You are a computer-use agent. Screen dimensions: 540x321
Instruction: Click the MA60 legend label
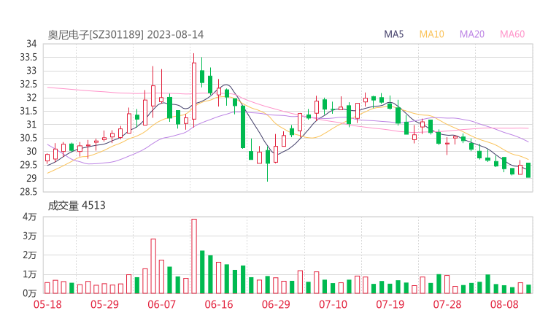tap(512, 34)
